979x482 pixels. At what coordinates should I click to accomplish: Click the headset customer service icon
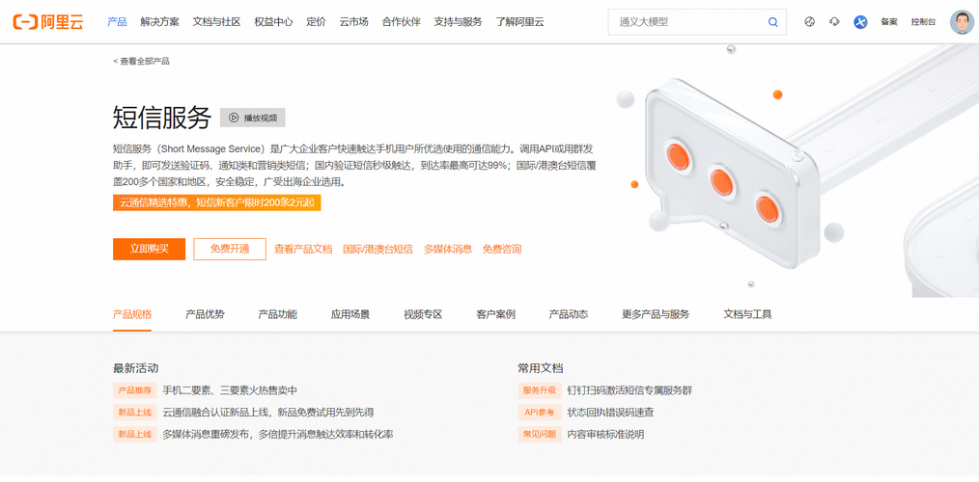(834, 22)
